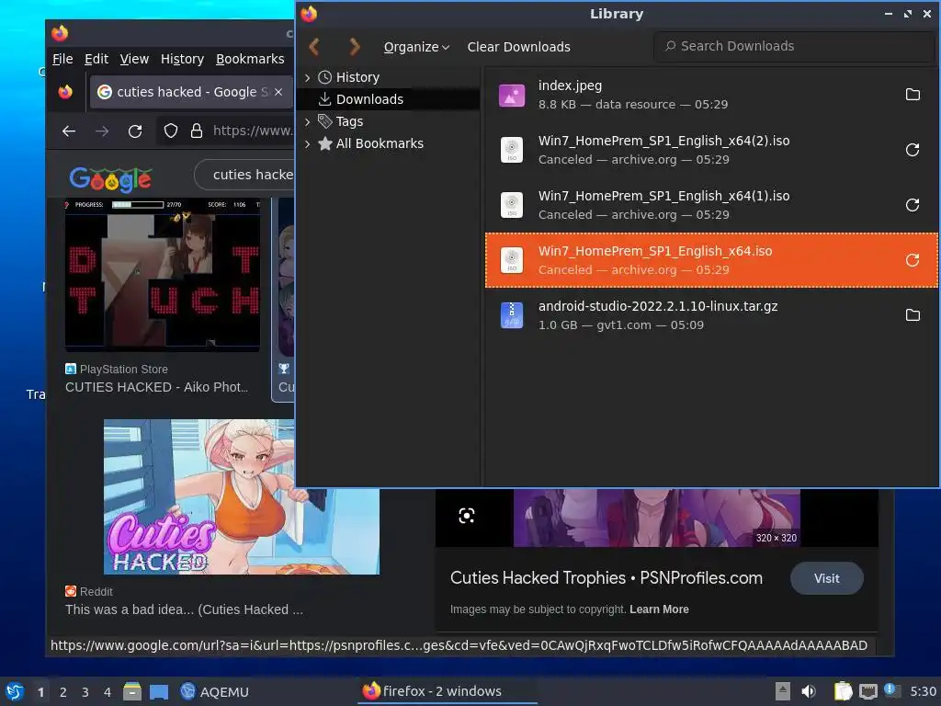Switch to workspace 3 in taskbar
The height and width of the screenshot is (706, 941).
(x=85, y=692)
